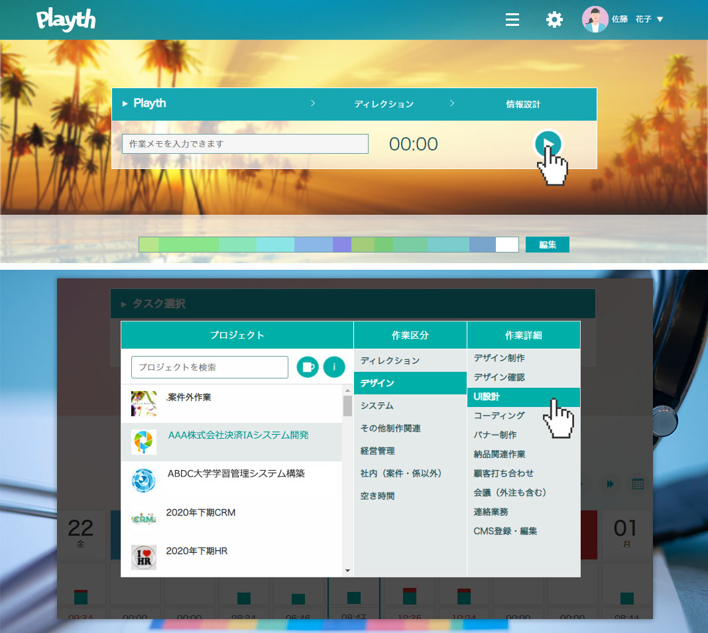The height and width of the screenshot is (633, 708).
Task: Choose 経営管理 work category
Action: point(410,451)
